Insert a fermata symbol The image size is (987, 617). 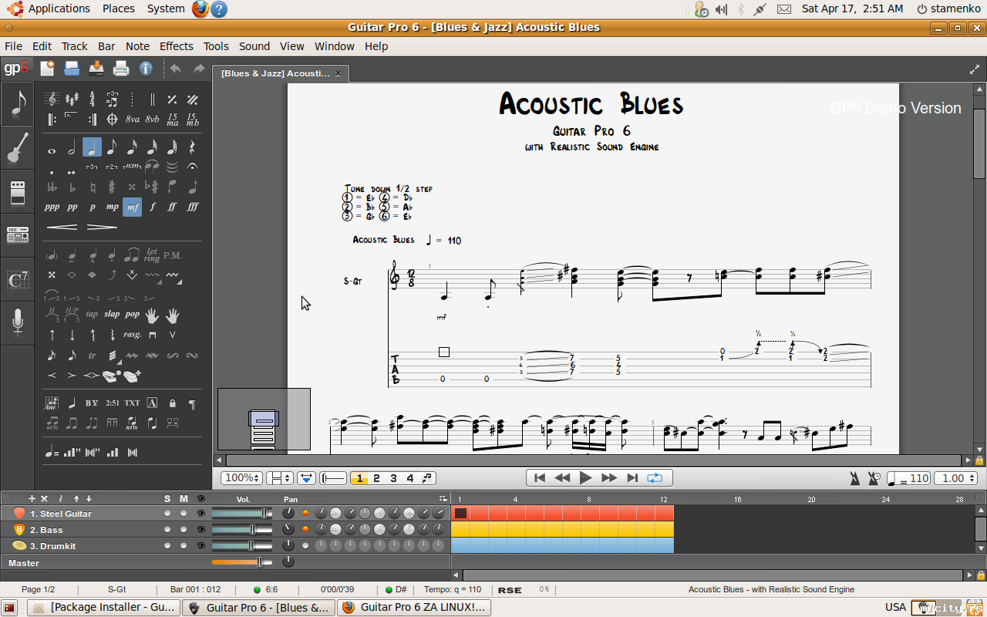(192, 167)
